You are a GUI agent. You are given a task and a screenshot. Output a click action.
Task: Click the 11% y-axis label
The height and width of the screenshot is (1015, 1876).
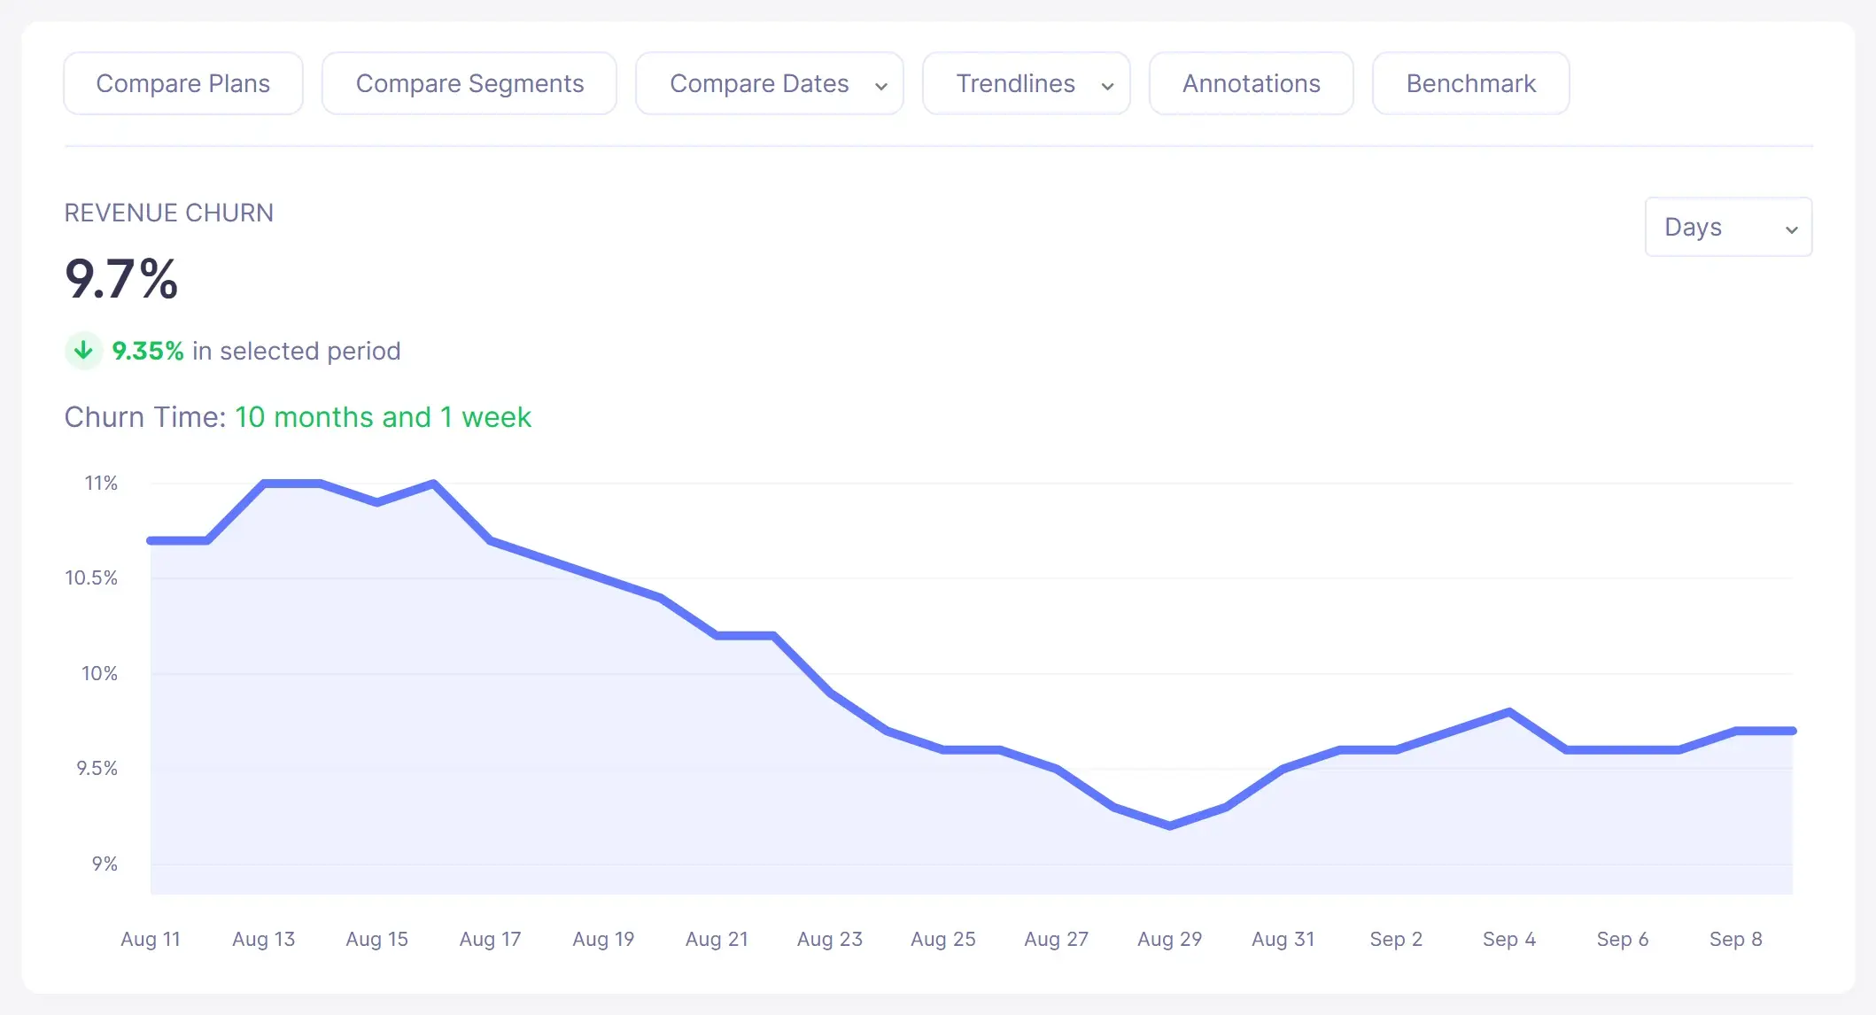101,483
